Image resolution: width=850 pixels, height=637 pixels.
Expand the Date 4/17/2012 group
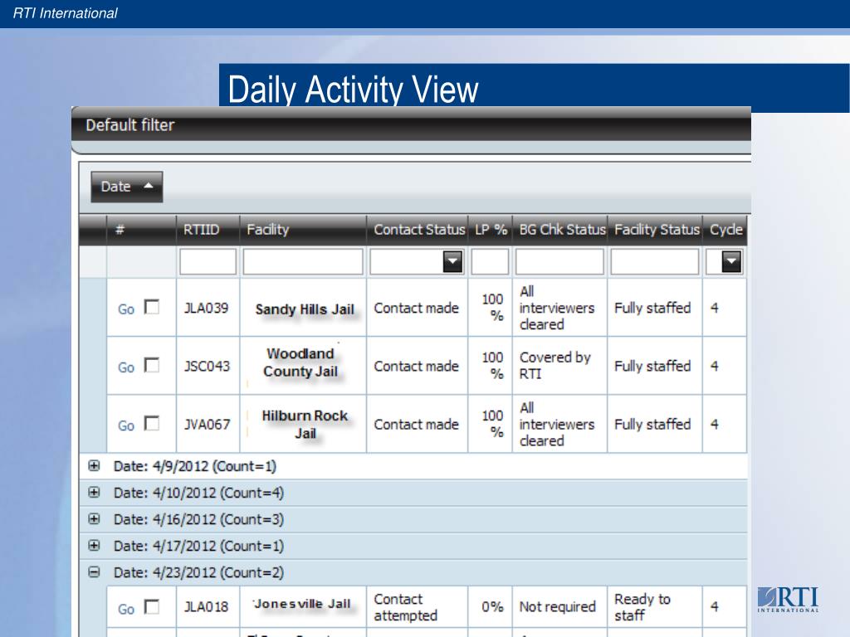click(95, 546)
